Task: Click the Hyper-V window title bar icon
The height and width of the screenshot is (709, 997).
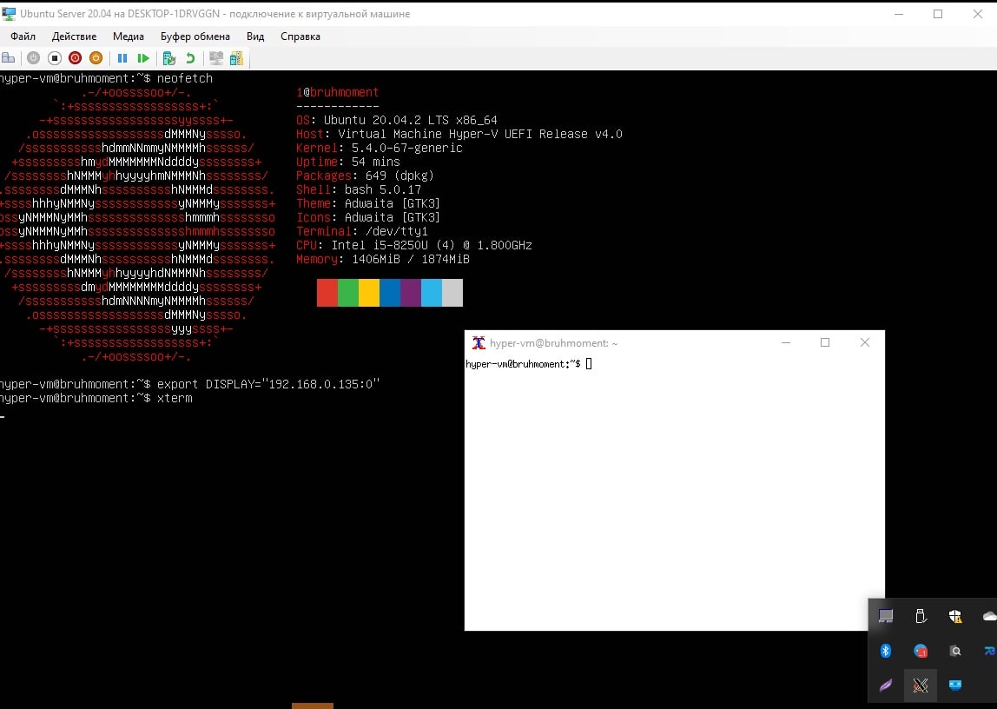Action: [x=9, y=13]
